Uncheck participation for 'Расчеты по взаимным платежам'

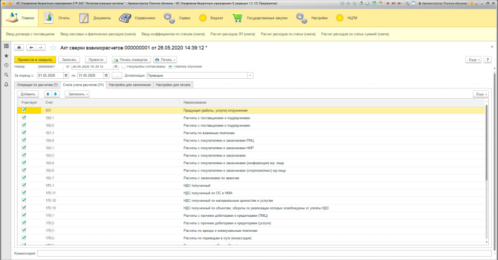pos(24,133)
